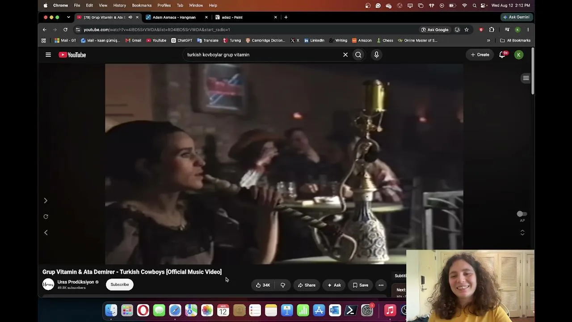Launch Opera from the Dock
Screen dimensions: 572x322
tap(143, 310)
